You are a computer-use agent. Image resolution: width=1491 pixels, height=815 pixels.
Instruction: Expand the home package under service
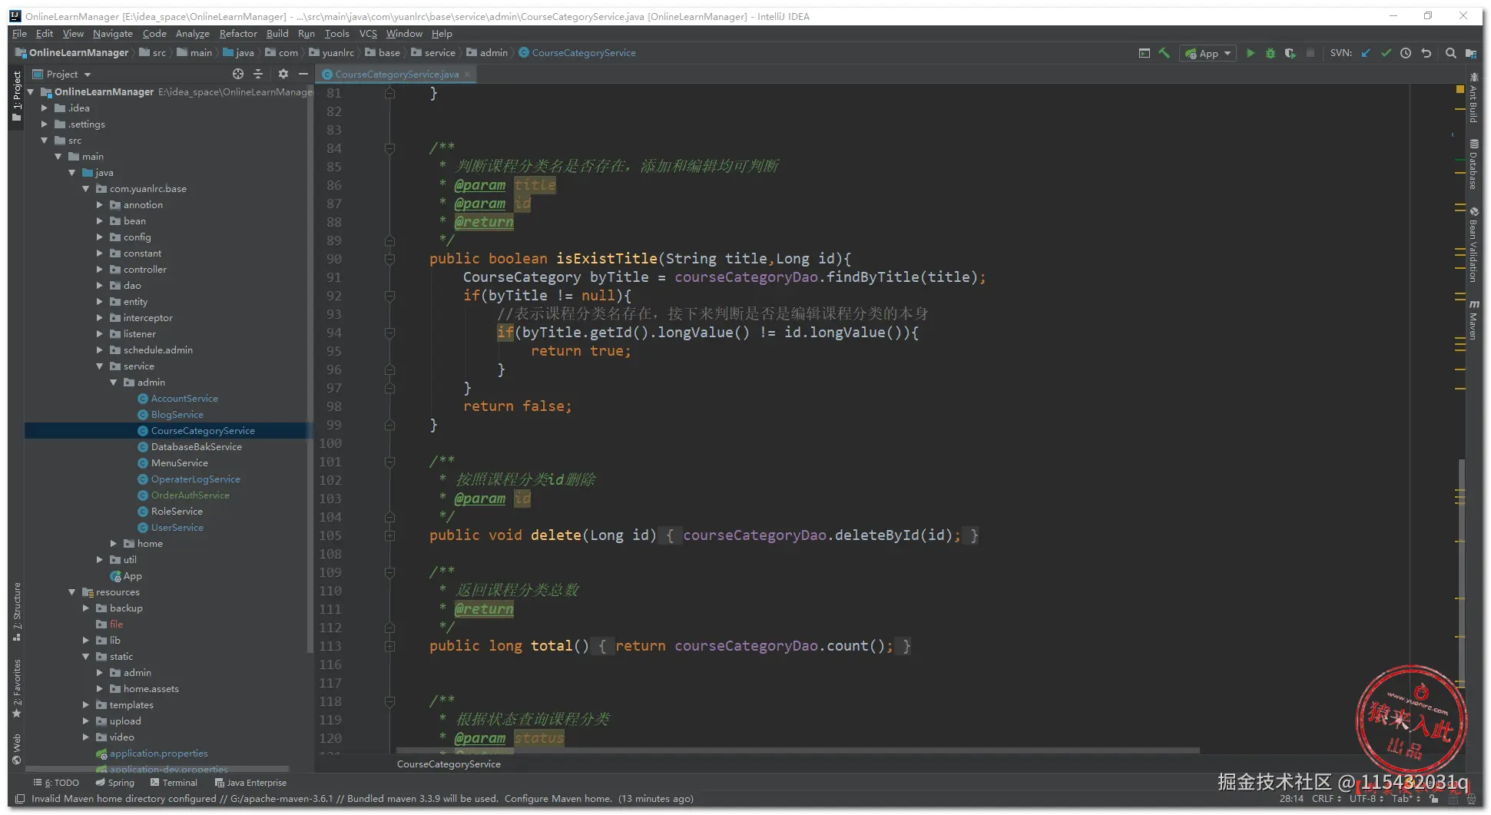click(x=114, y=544)
